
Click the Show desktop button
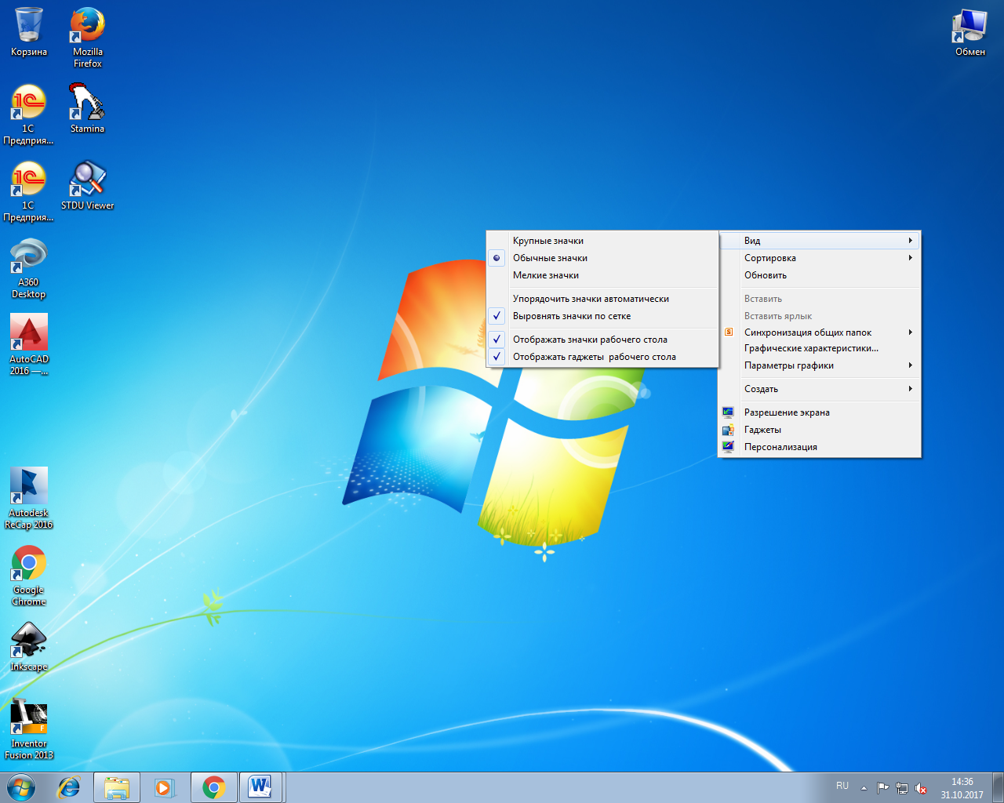point(998,787)
